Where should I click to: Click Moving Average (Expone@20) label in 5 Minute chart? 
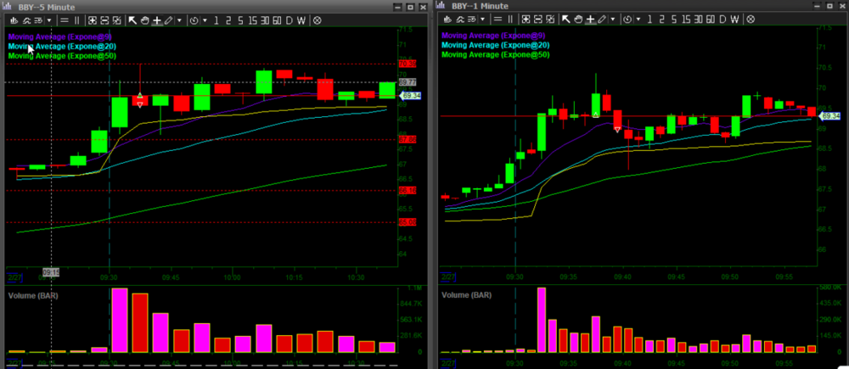[x=61, y=46]
